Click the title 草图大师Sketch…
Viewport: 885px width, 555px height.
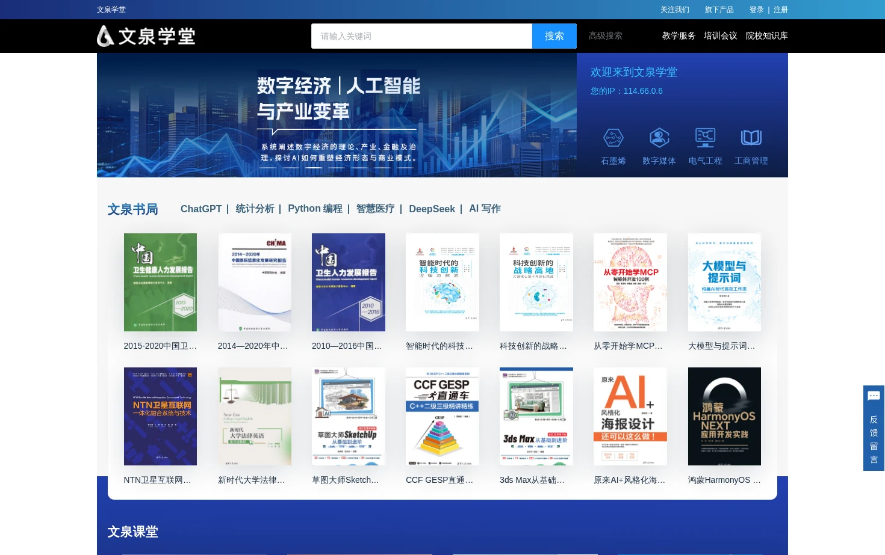(346, 480)
